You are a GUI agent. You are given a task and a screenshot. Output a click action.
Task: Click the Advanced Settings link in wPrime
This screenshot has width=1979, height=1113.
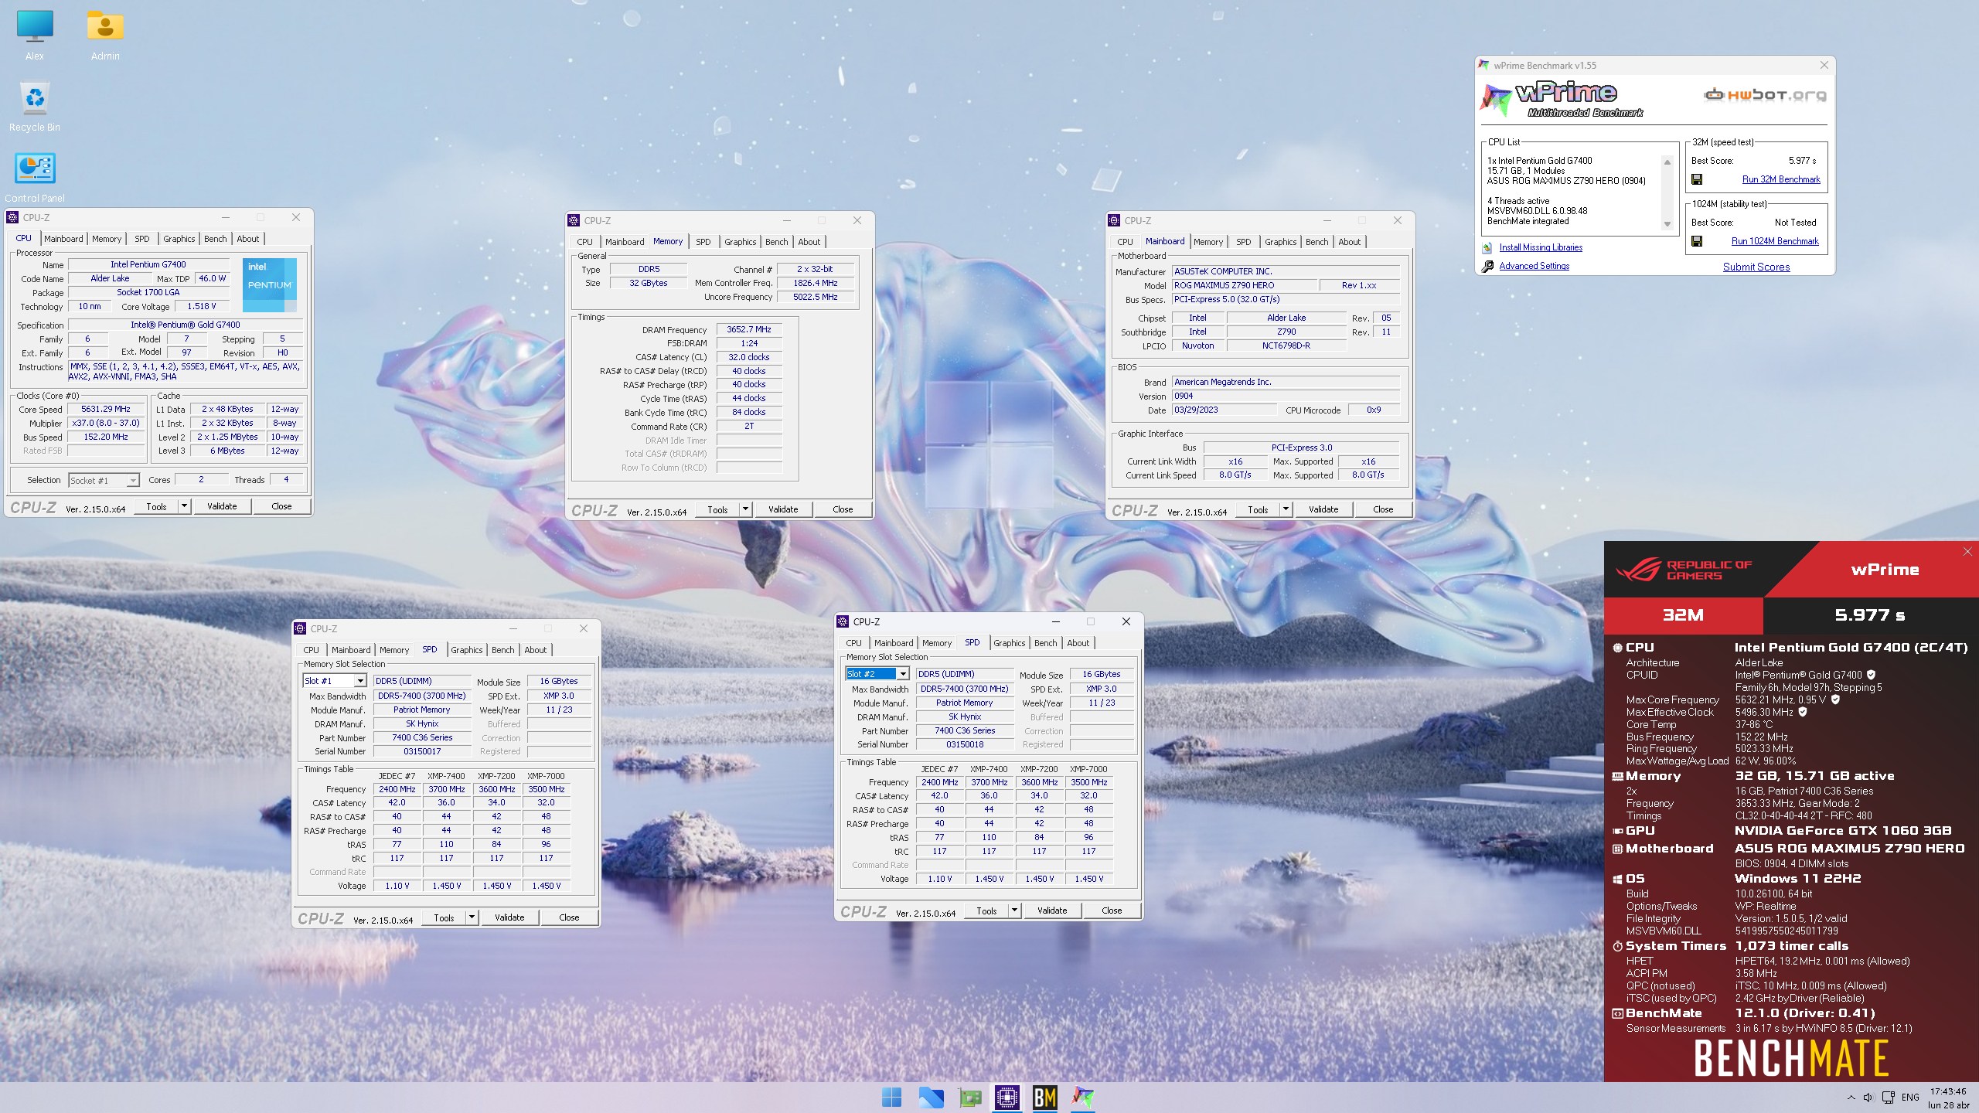(x=1534, y=266)
